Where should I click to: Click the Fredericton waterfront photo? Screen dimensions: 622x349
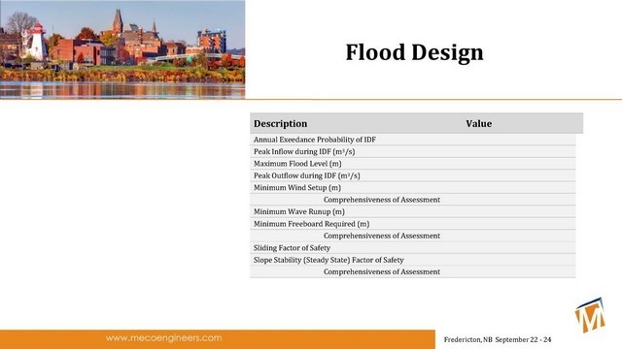click(122, 49)
